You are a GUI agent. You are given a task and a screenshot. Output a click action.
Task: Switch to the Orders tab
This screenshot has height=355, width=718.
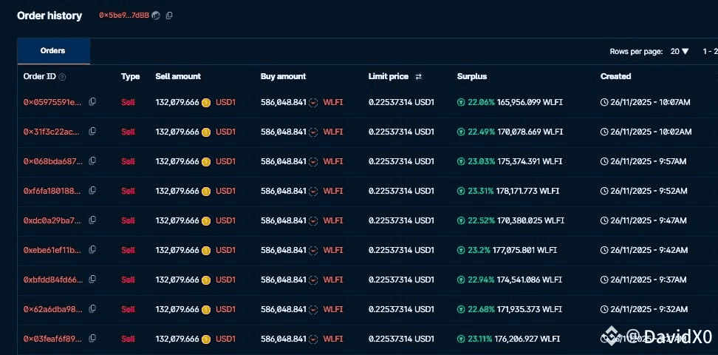(x=53, y=51)
